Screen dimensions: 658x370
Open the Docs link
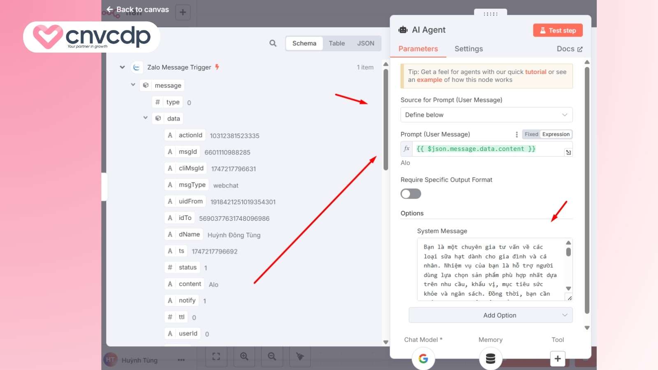pos(570,49)
